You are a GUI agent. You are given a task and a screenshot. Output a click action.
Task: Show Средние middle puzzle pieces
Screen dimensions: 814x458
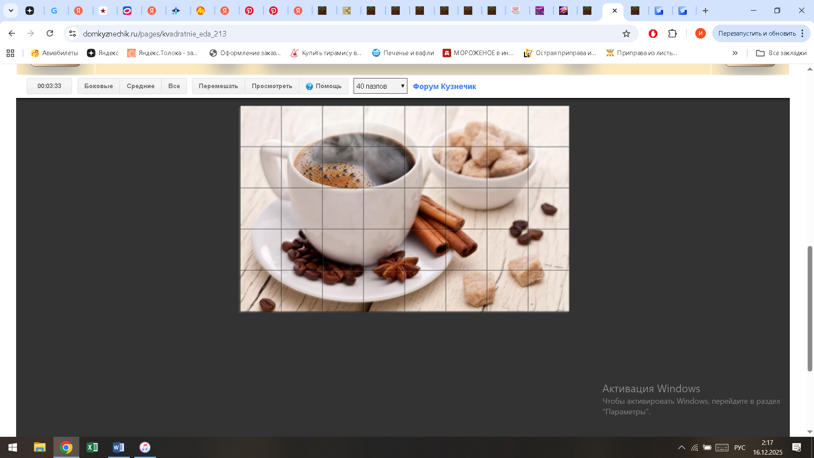click(140, 86)
